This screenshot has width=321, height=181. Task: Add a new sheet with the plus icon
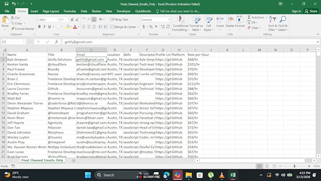click(74, 161)
